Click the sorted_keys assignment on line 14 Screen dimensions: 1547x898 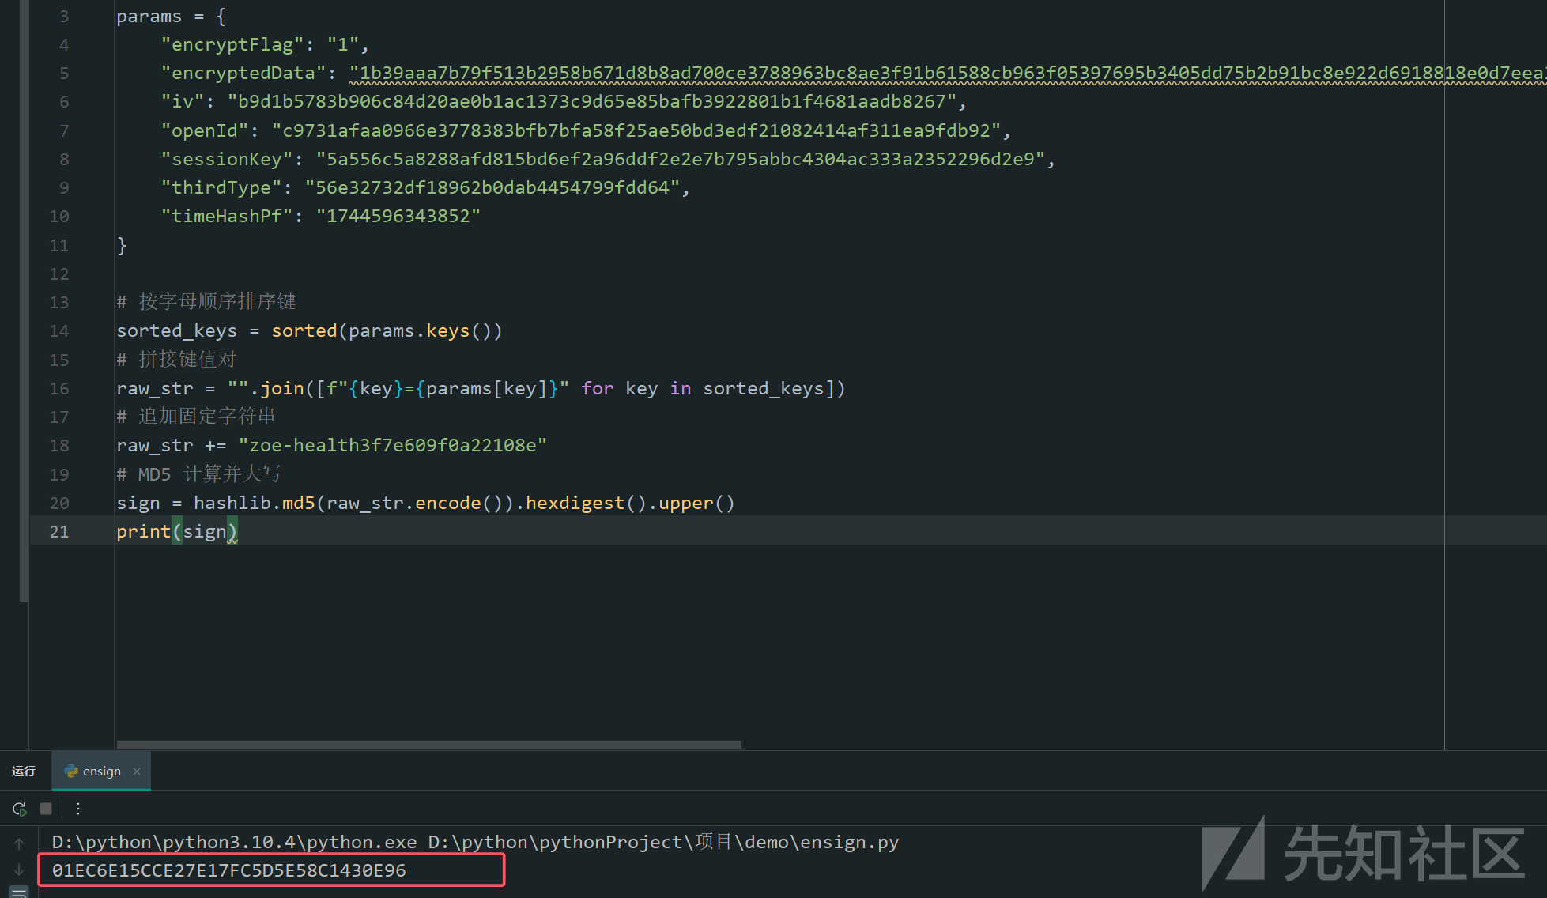pyautogui.click(x=177, y=331)
